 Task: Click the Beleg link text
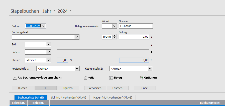118,78
